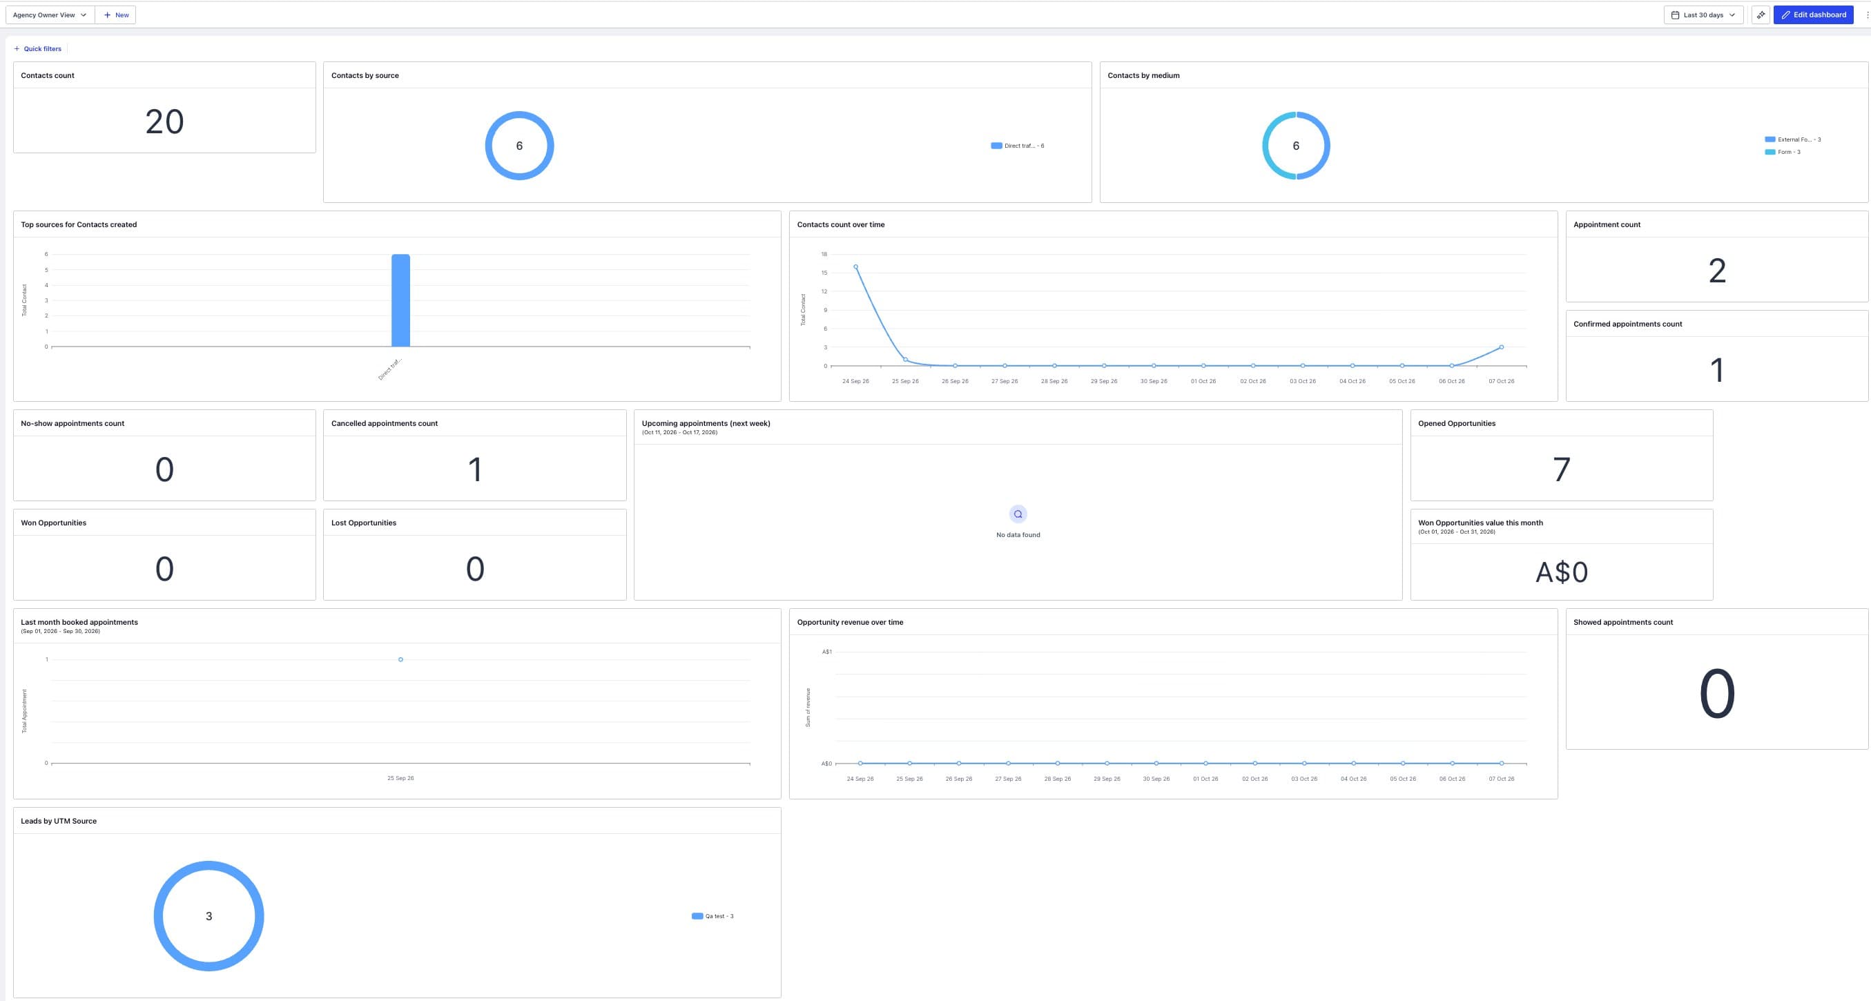This screenshot has width=1871, height=1001.
Task: Click the Showed appointments count title
Action: pyautogui.click(x=1622, y=623)
